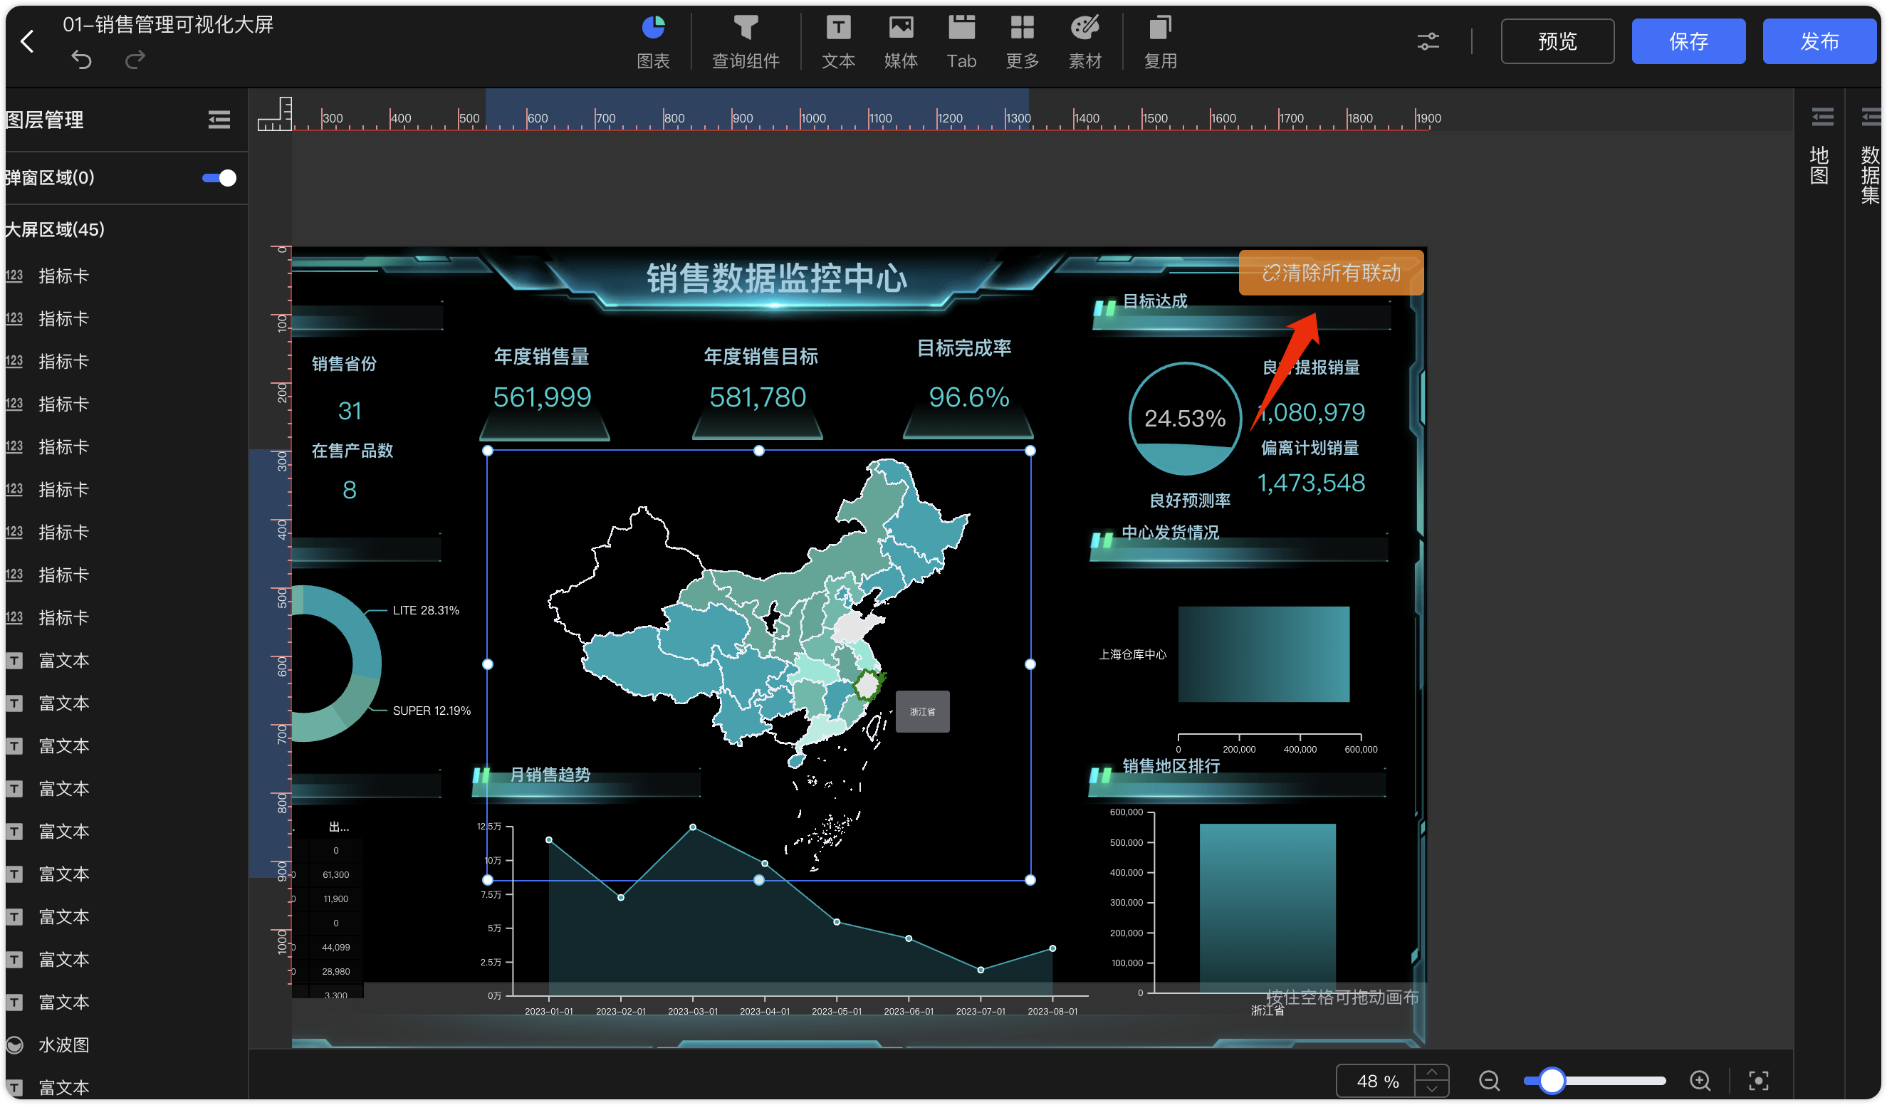Open the Tab component menu
The height and width of the screenshot is (1105, 1887).
961,42
